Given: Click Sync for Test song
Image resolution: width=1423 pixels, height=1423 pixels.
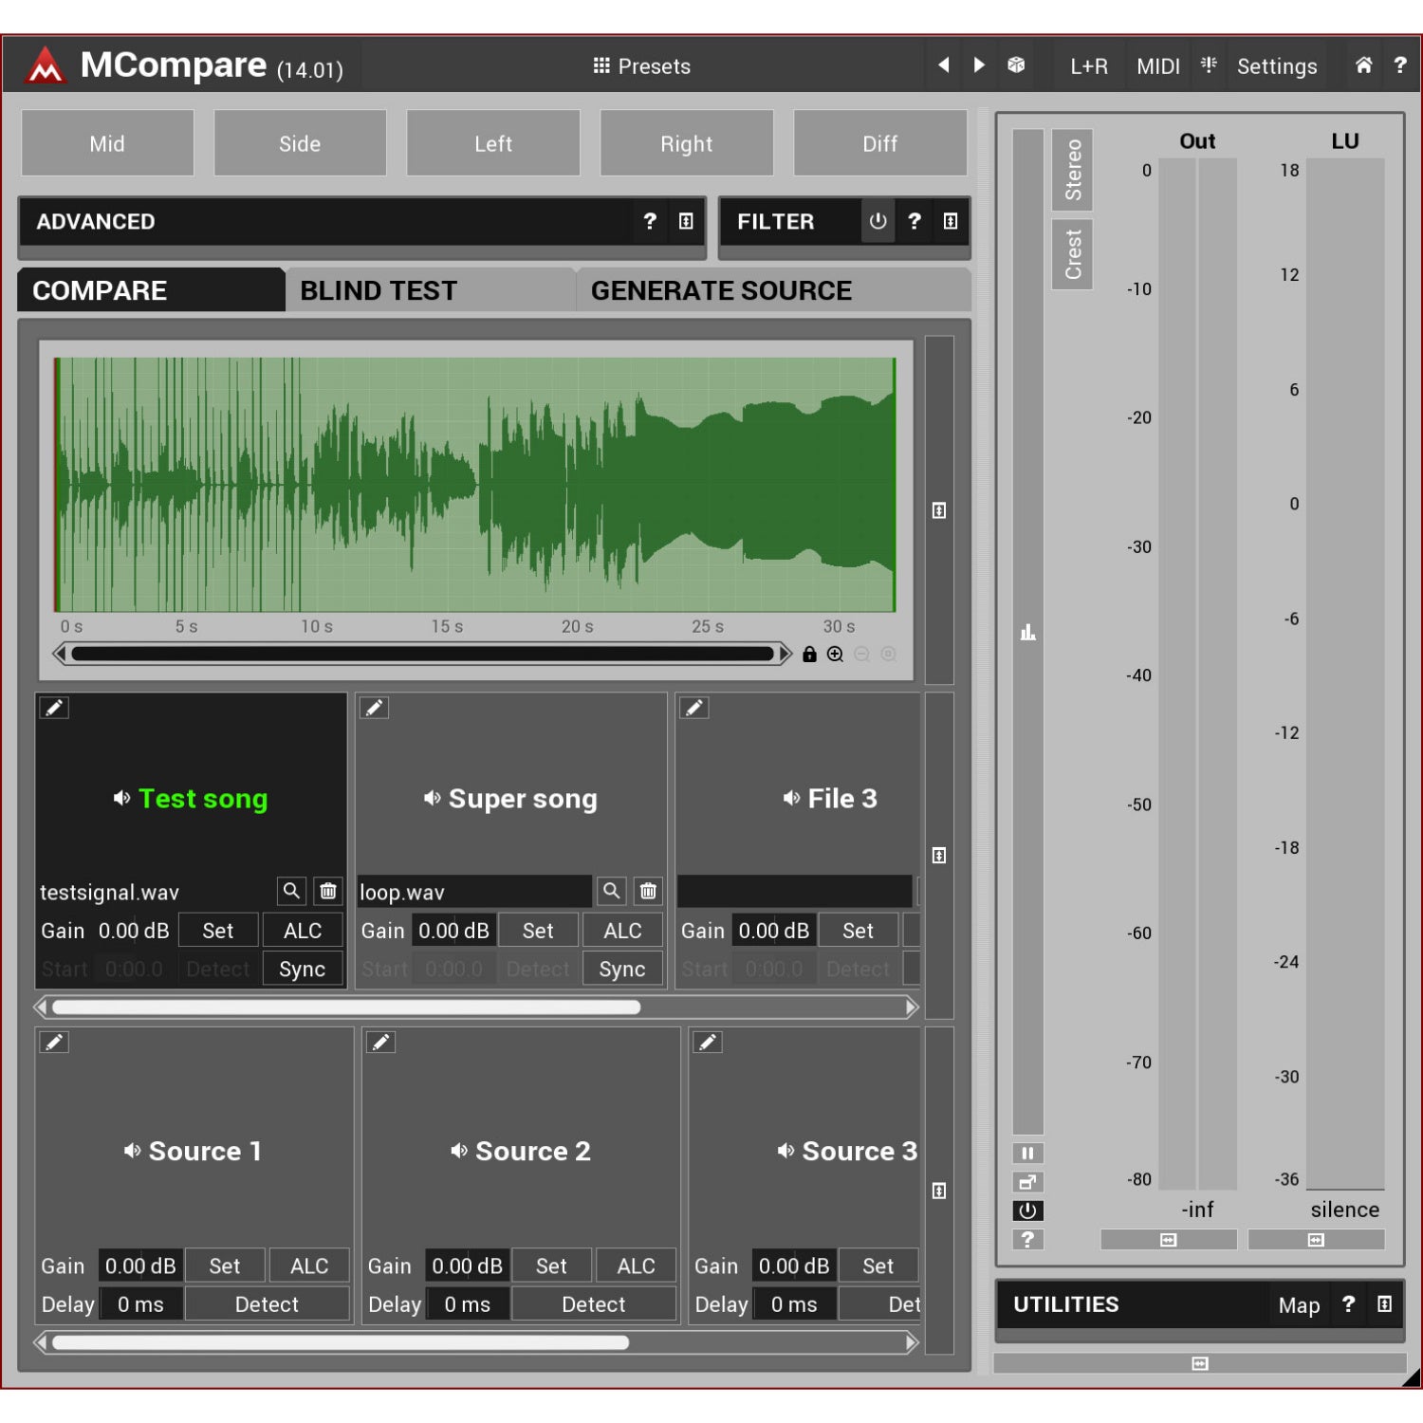Looking at the screenshot, I should click(303, 969).
